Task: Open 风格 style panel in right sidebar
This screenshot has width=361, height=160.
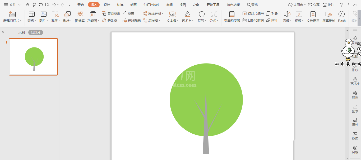Action: pyautogui.click(x=355, y=150)
